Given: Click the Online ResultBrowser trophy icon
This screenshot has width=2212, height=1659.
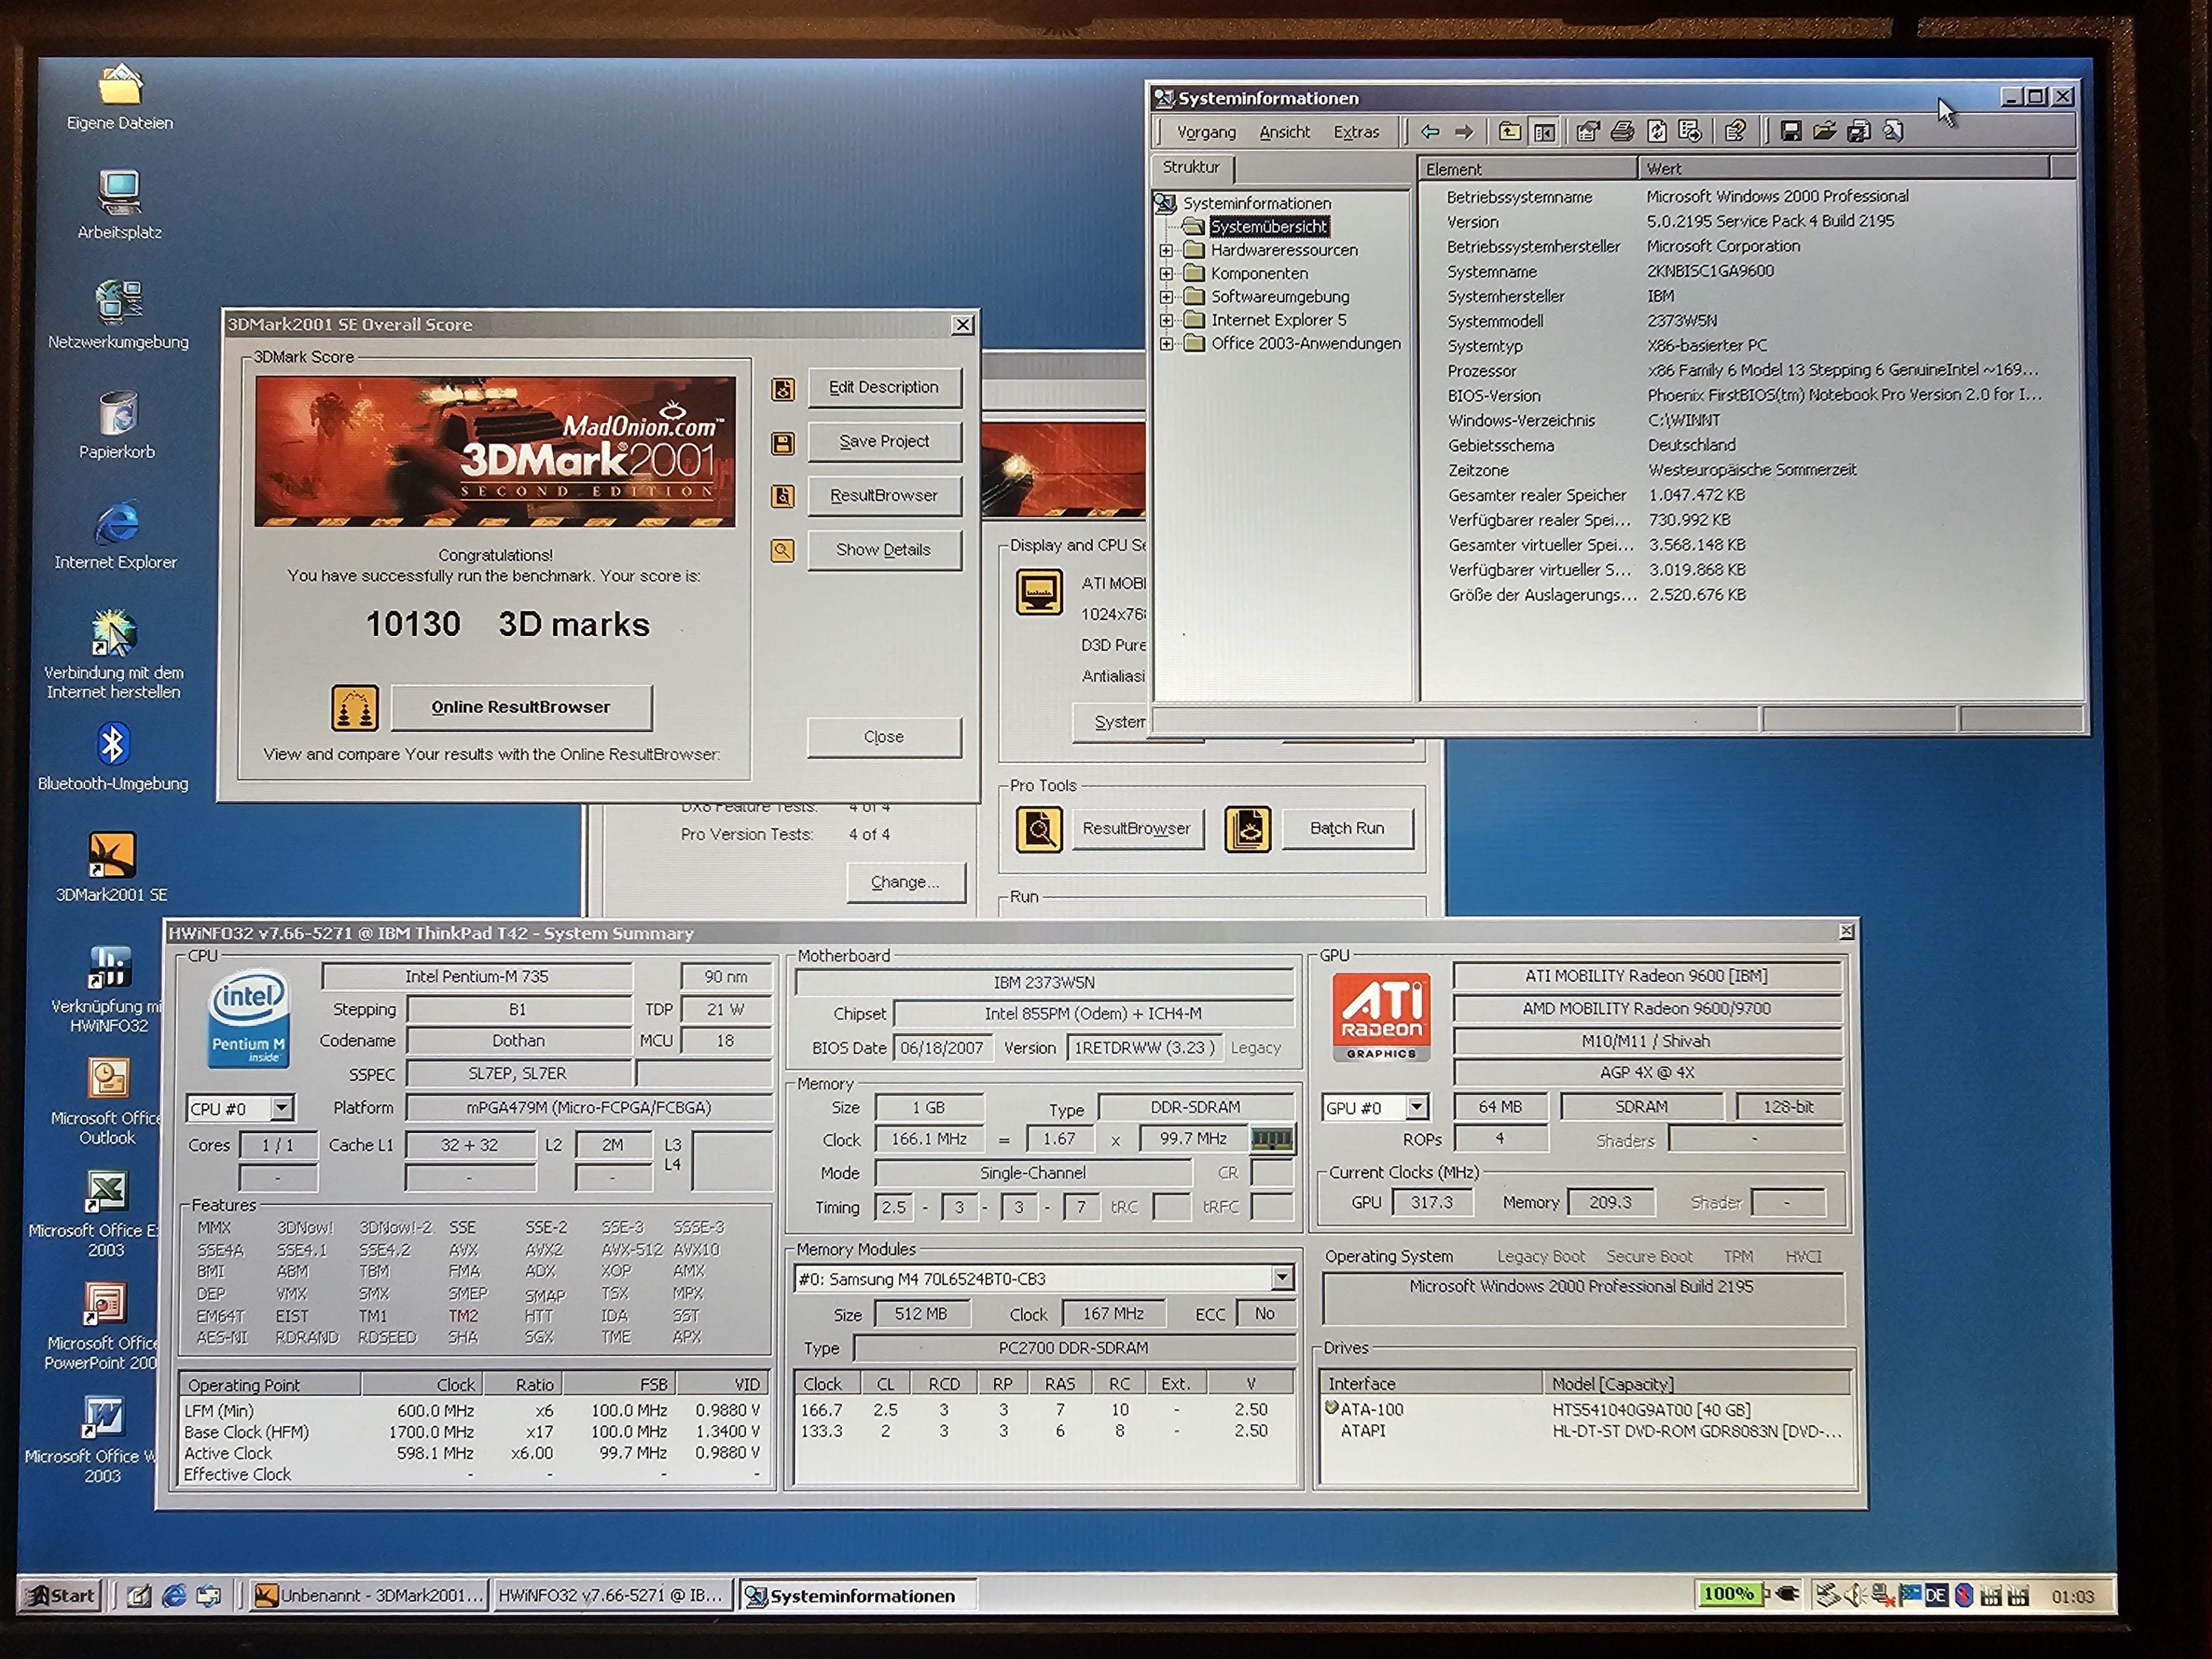Looking at the screenshot, I should [355, 708].
